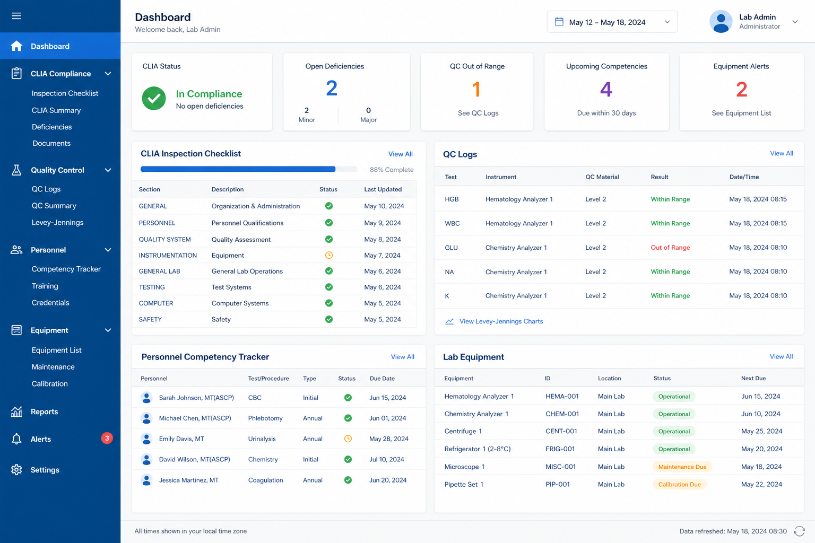This screenshot has width=815, height=543.
Task: Open Documents in sidebar
Action: (x=51, y=143)
